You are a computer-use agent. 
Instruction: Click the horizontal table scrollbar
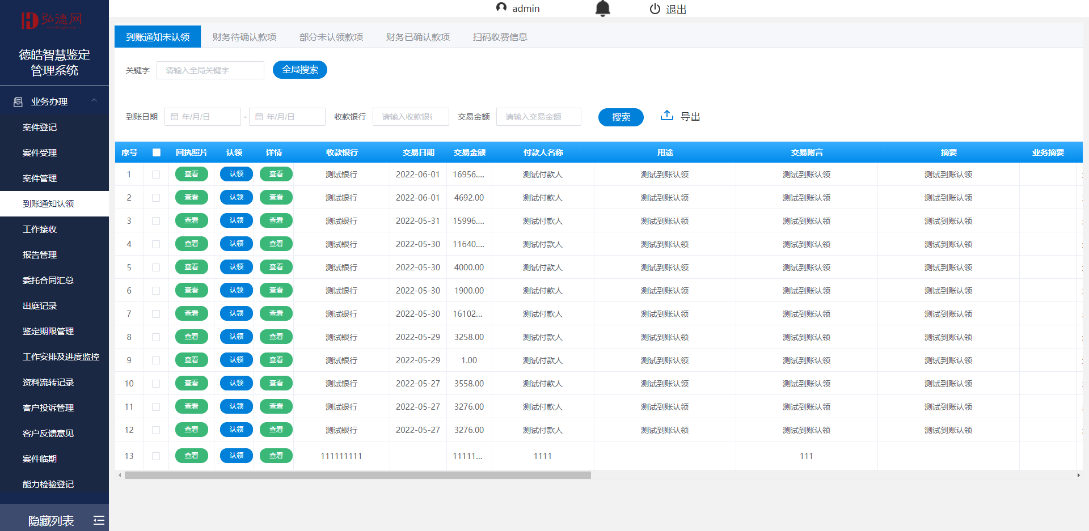click(x=358, y=475)
